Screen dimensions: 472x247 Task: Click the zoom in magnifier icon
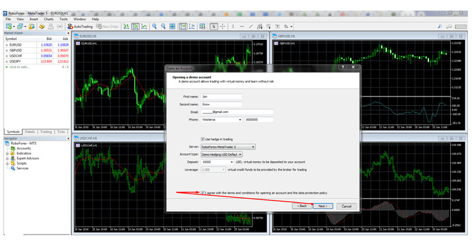155,26
